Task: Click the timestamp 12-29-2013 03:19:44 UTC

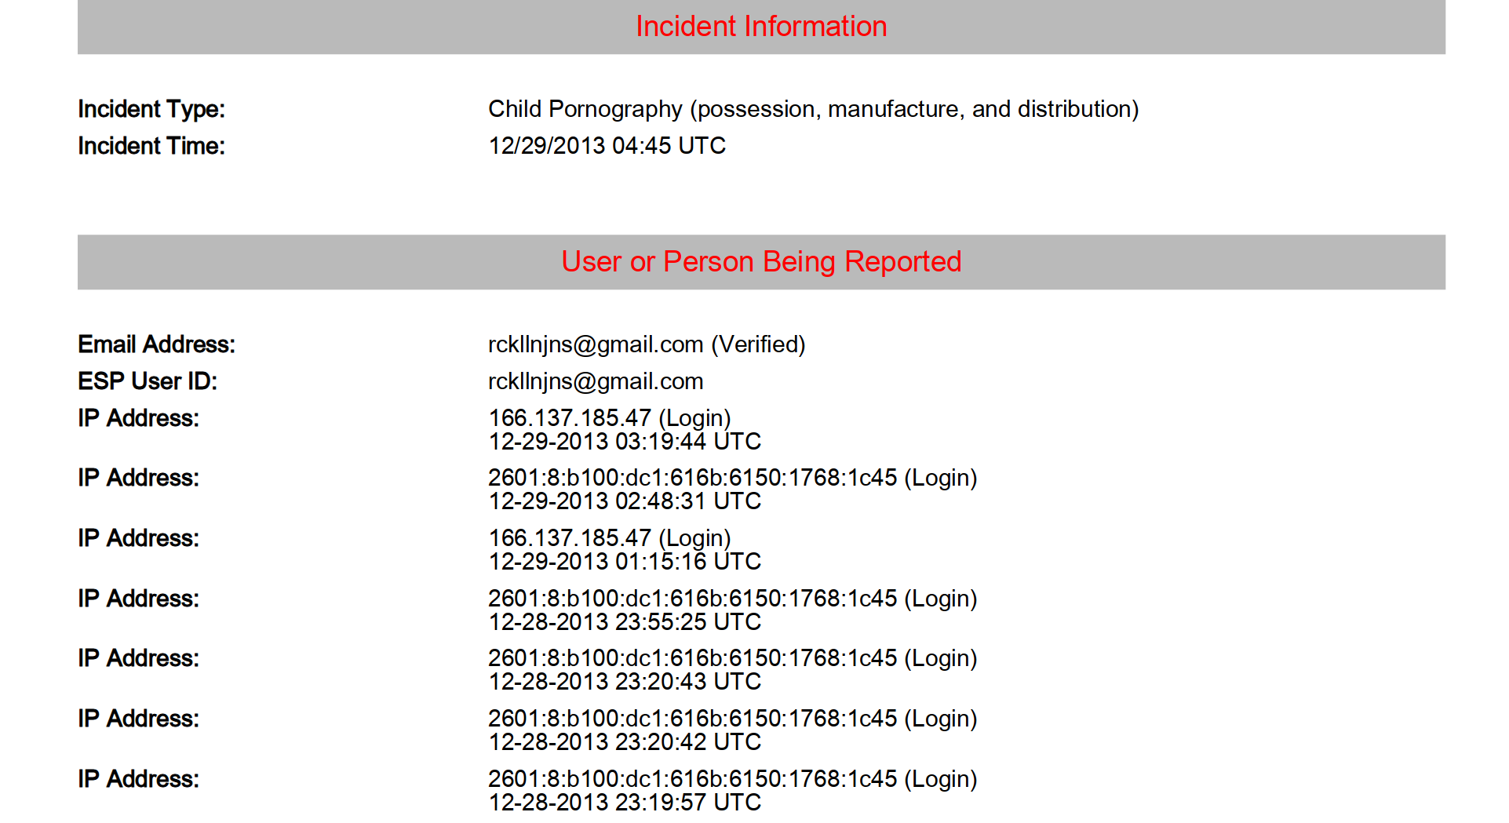Action: coord(625,442)
